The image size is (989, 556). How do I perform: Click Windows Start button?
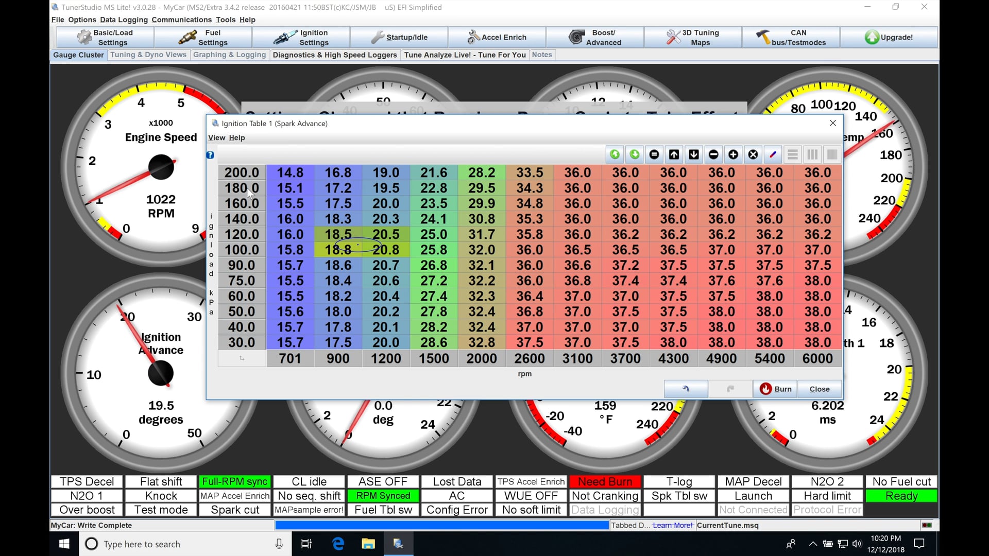pos(64,544)
